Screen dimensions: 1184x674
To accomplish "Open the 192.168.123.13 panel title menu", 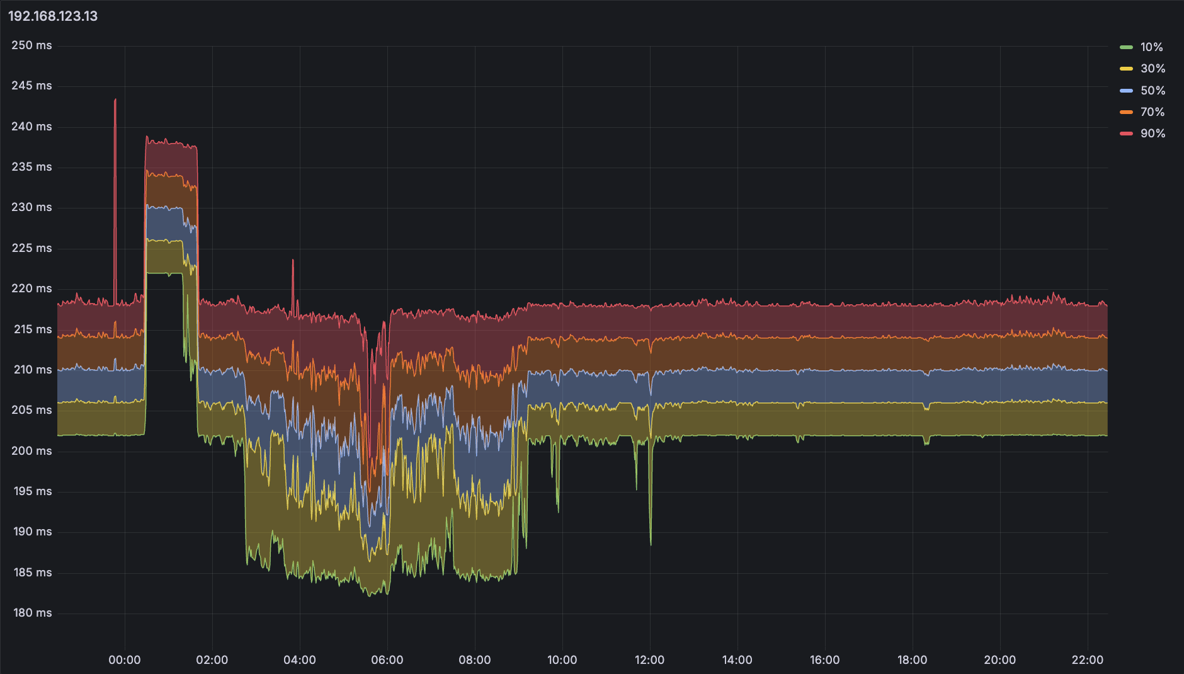I will point(53,16).
